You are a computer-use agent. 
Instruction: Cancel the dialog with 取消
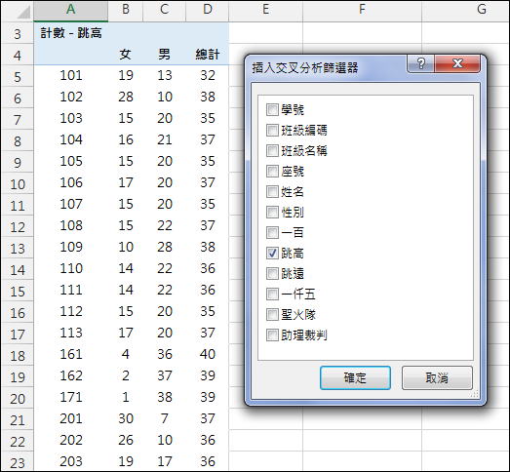tap(437, 377)
